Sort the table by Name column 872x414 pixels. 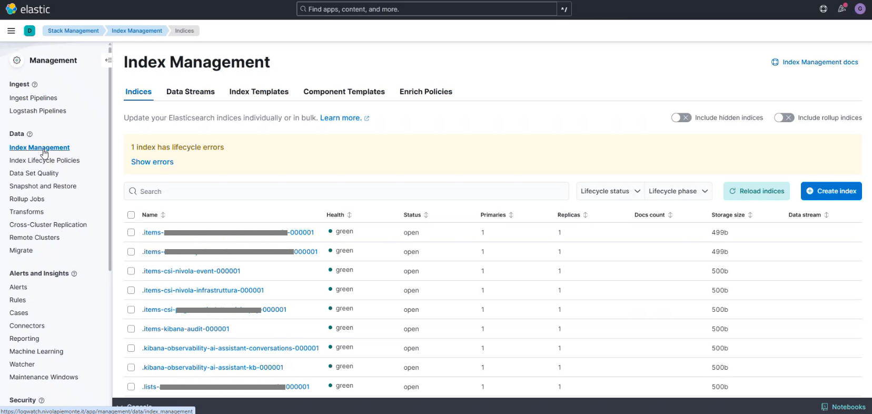(x=153, y=215)
